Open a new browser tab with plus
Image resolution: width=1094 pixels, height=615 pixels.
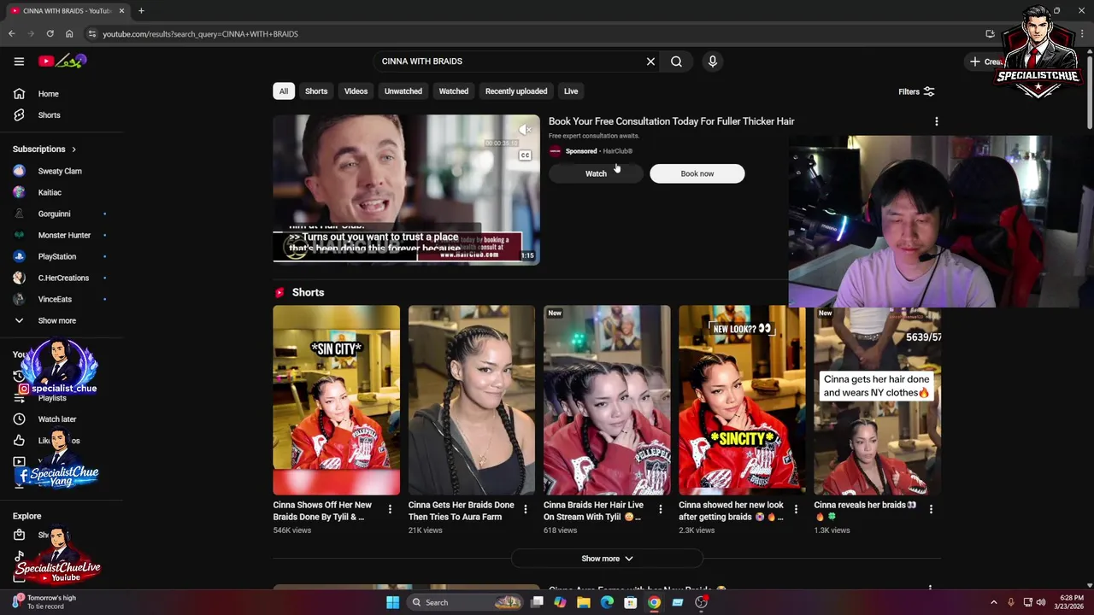141,11
